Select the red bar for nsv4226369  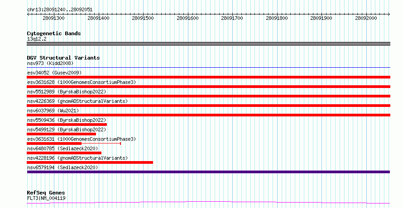(x=208, y=106)
